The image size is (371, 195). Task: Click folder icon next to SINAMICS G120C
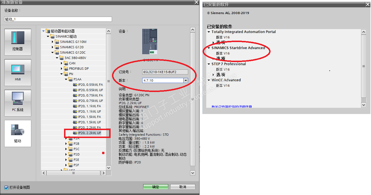click(57, 52)
